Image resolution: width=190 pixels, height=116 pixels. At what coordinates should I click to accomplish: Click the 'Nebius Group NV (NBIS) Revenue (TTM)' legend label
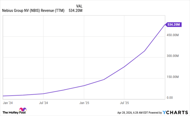33,11
